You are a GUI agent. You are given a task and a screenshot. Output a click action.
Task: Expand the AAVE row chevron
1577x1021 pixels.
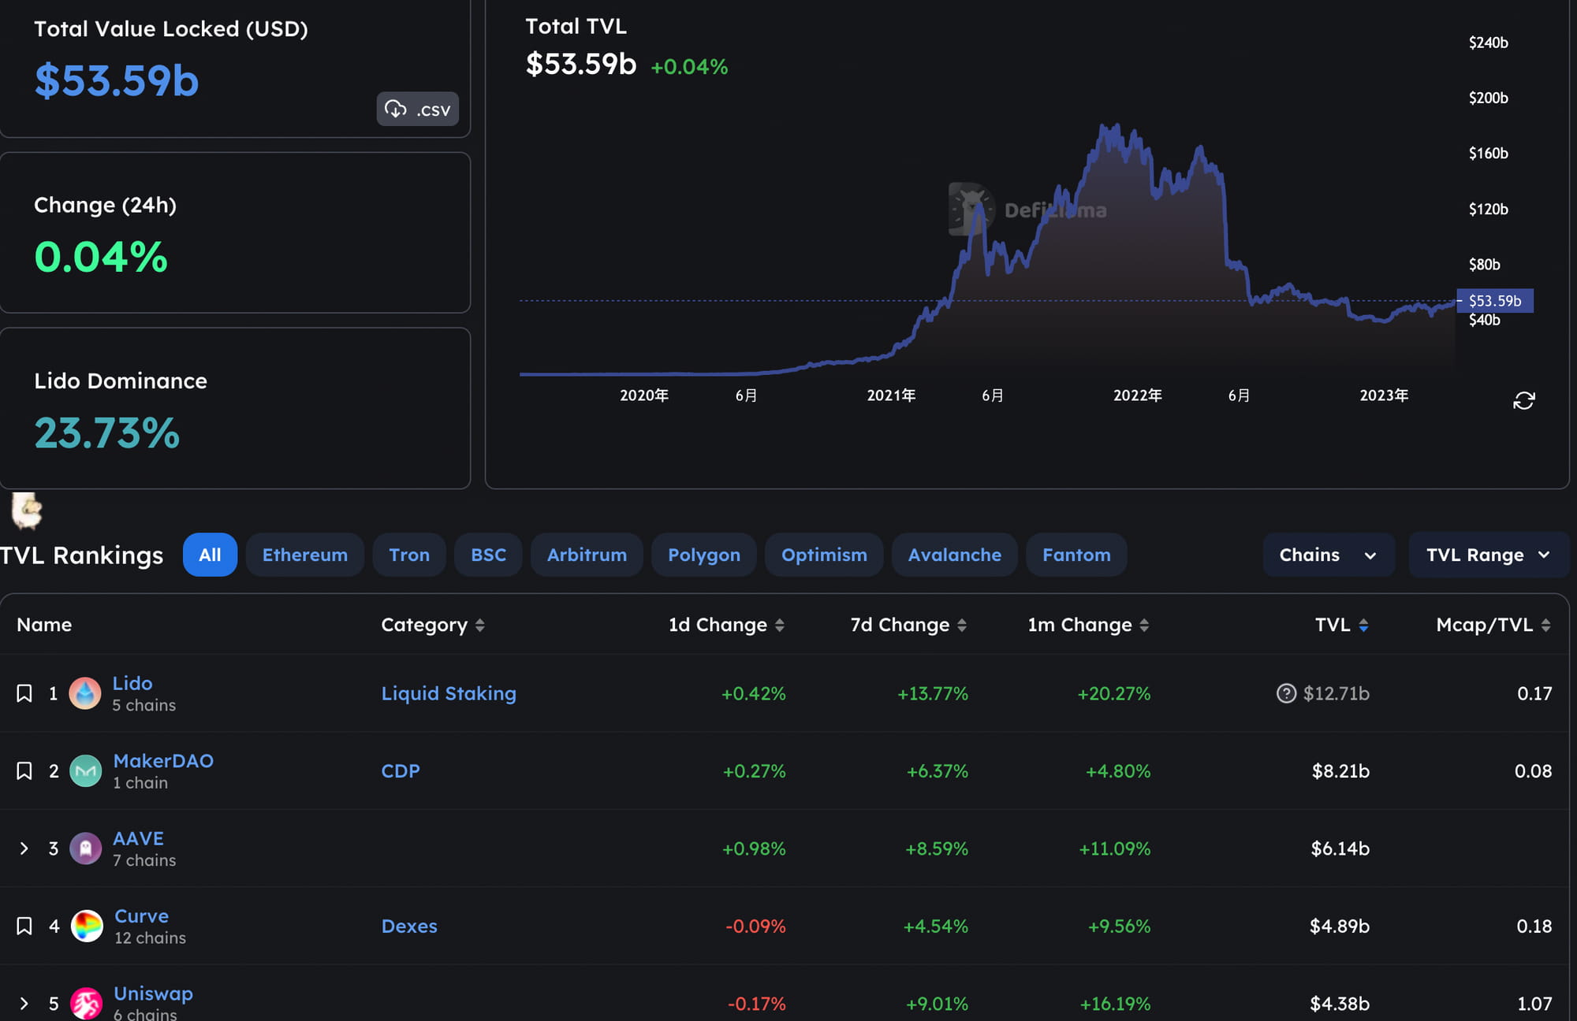24,848
